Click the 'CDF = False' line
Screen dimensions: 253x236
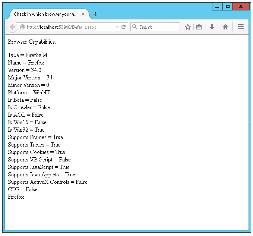point(23,189)
